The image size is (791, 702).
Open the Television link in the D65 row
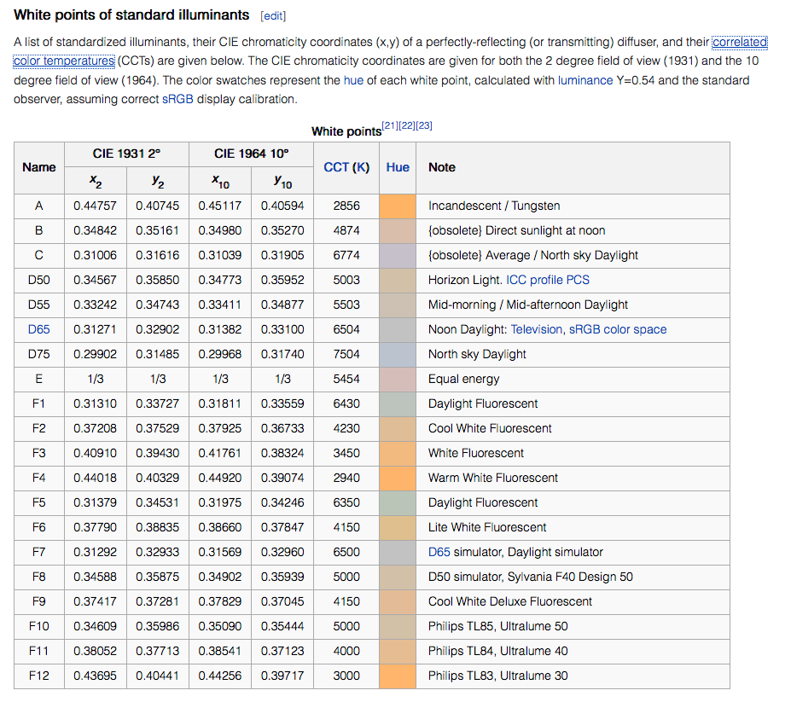click(537, 329)
